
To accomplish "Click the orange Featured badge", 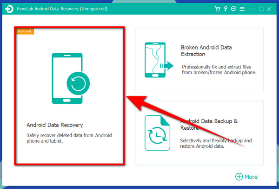I will [25, 31].
